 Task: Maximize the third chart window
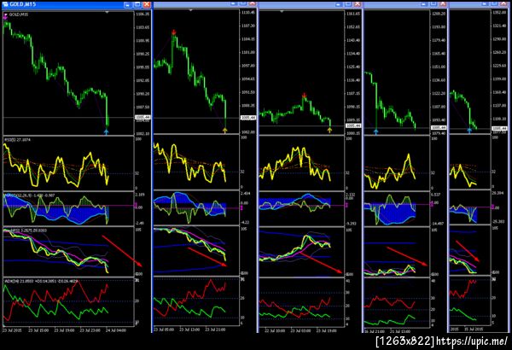tap(348, 3)
